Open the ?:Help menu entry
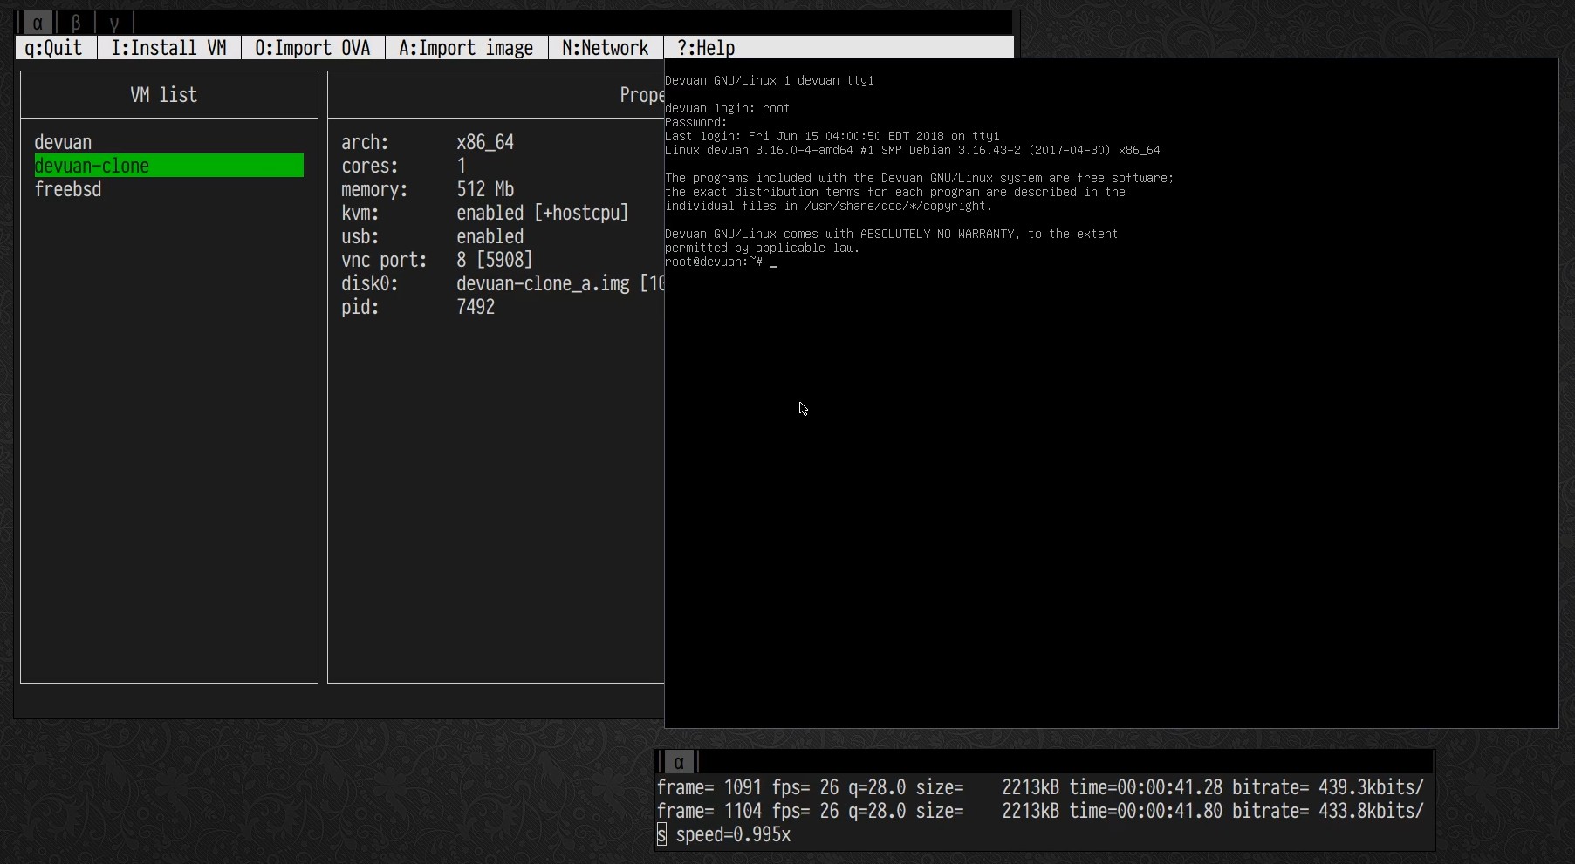Viewport: 1575px width, 864px height. (x=706, y=48)
